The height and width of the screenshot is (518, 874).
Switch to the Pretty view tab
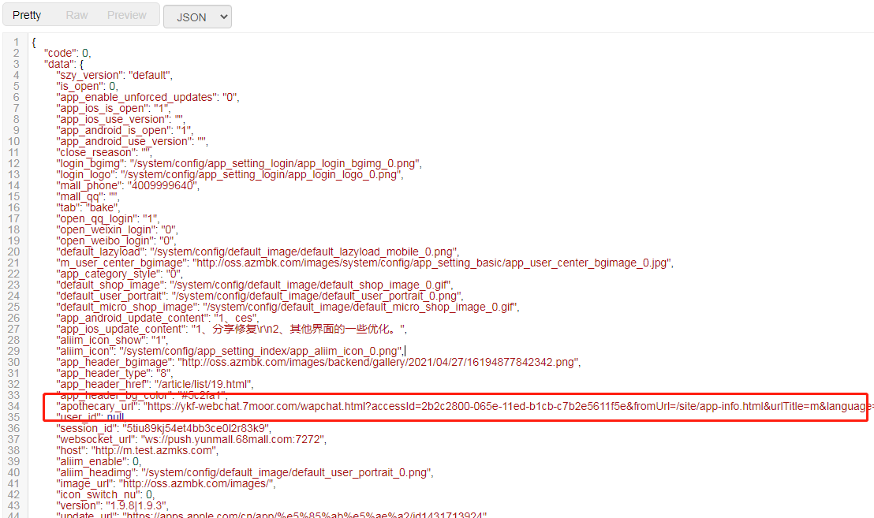[x=27, y=16]
